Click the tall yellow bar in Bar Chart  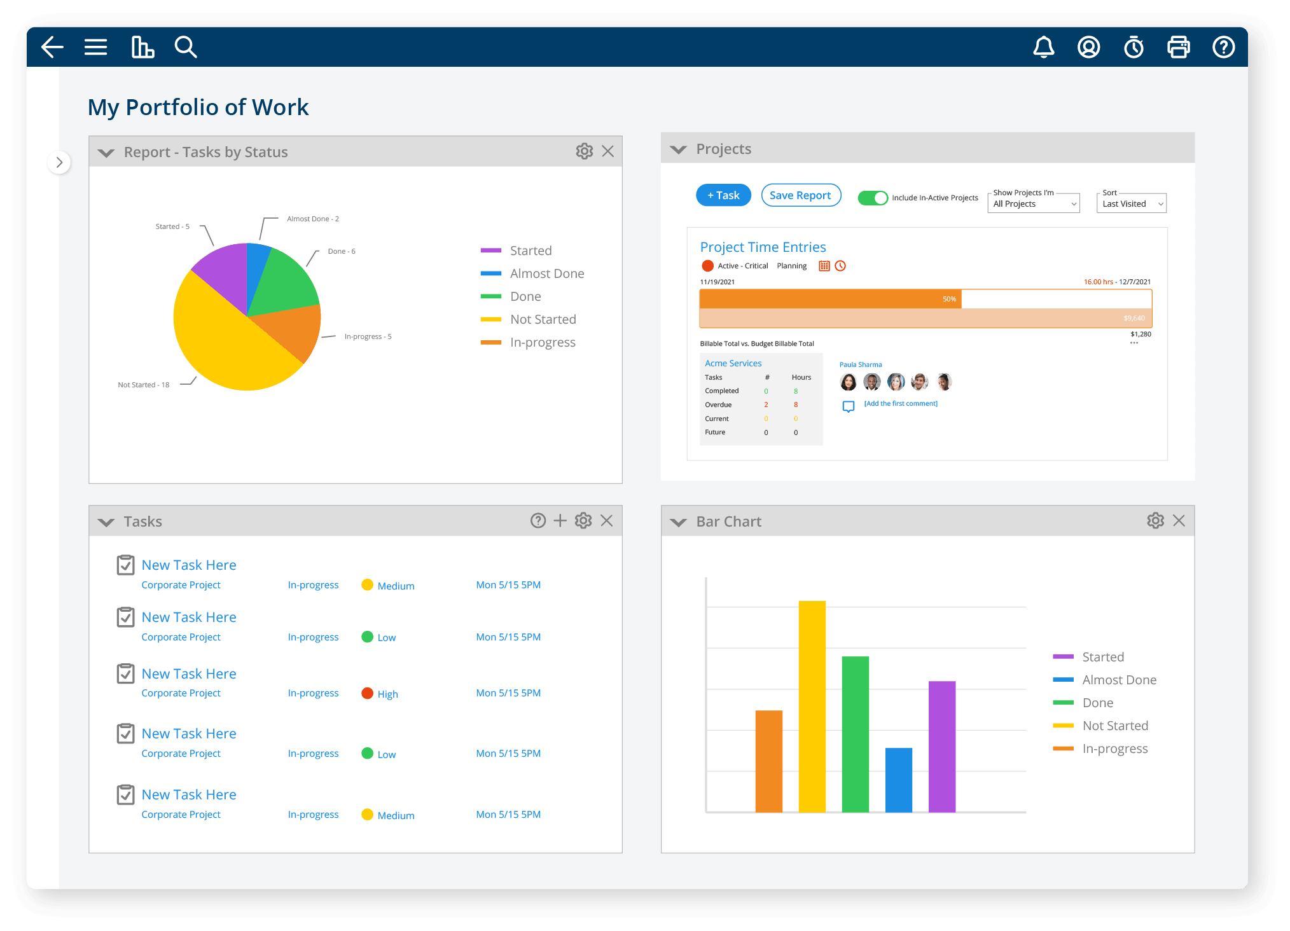point(812,707)
